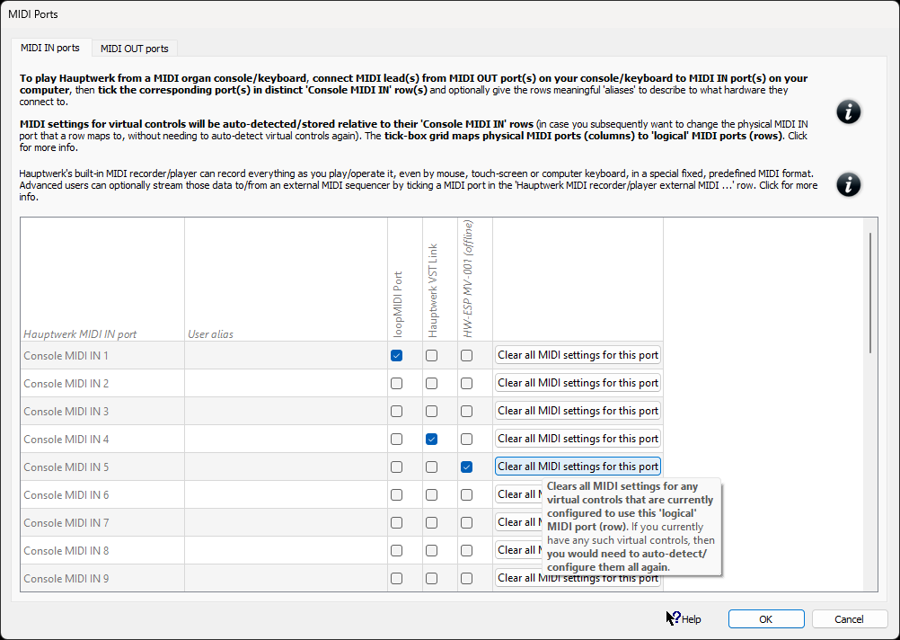This screenshot has width=900, height=640.
Task: Clear all MIDI settings for Console MIDI IN 5
Action: coord(578,467)
